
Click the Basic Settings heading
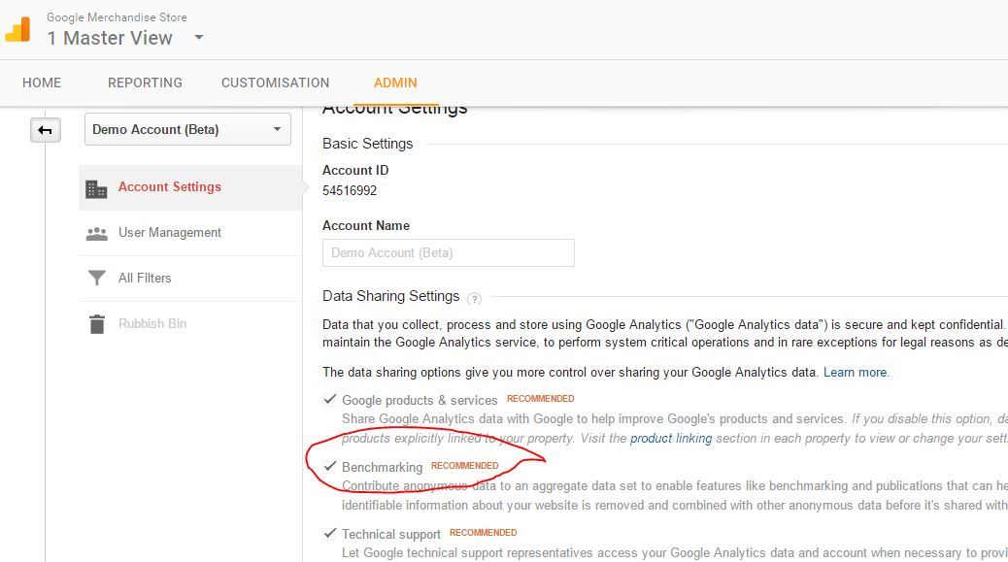click(x=368, y=144)
